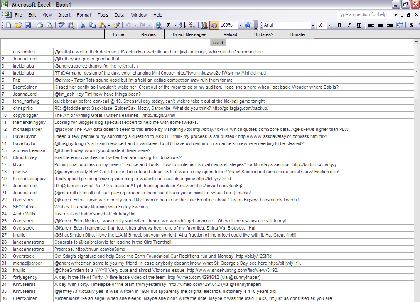Print the sheet using the printer icon
Screen dimensions: 420x302
pos(39,25)
